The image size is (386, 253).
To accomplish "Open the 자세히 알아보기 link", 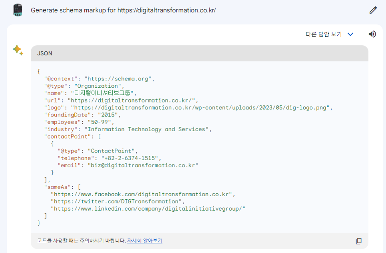I will (x=145, y=241).
